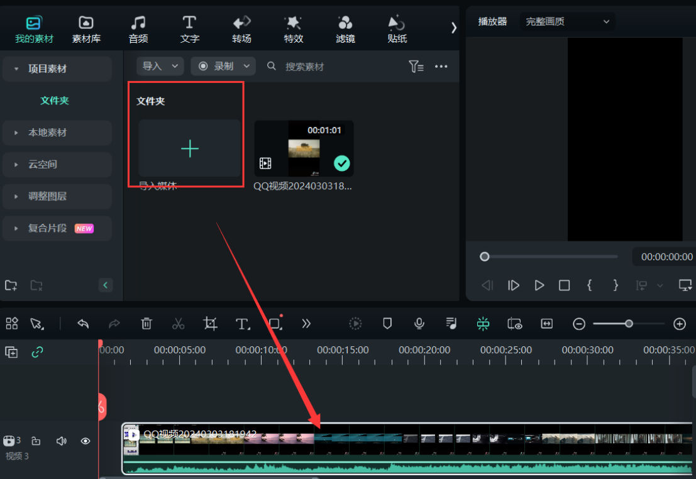This screenshot has width=696, height=479.
Task: Click the 导入媒体 plus button
Action: [x=189, y=148]
